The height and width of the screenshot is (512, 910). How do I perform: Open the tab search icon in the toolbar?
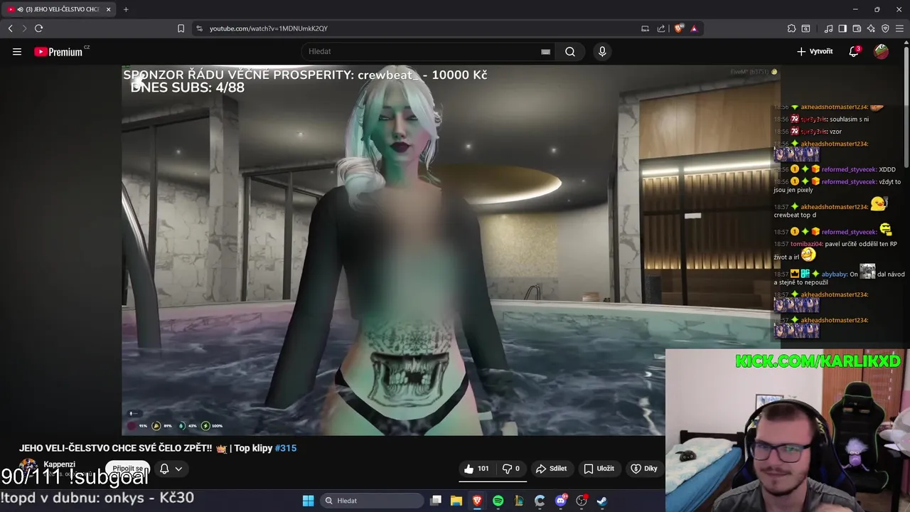tap(805, 28)
